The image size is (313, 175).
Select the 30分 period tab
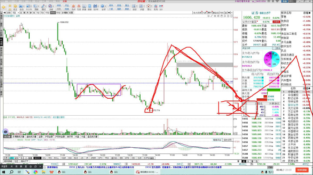53,13
